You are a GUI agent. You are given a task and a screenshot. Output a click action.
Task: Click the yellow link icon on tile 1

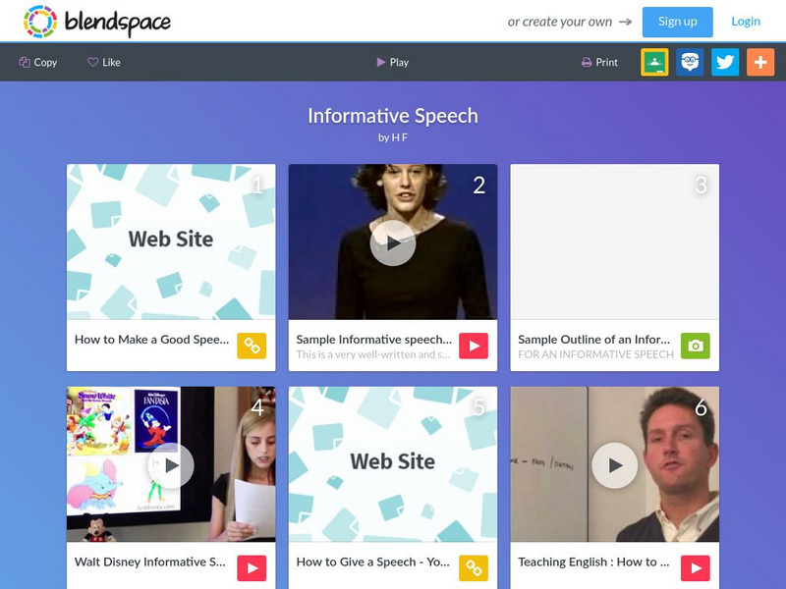(x=252, y=346)
